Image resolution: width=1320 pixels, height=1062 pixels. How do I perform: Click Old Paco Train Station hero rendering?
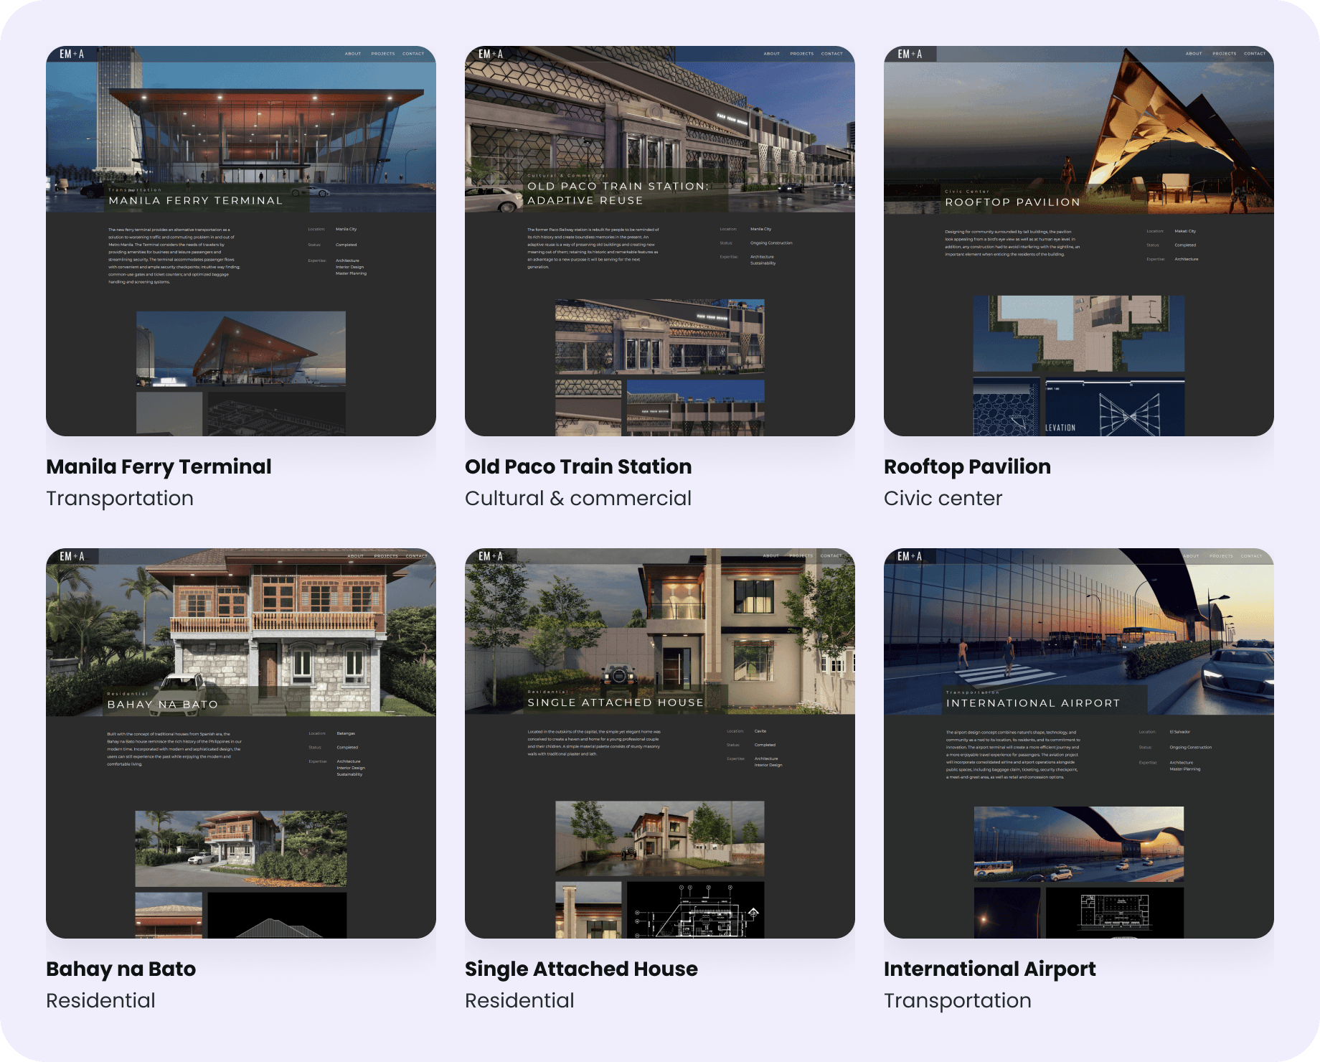click(x=660, y=129)
